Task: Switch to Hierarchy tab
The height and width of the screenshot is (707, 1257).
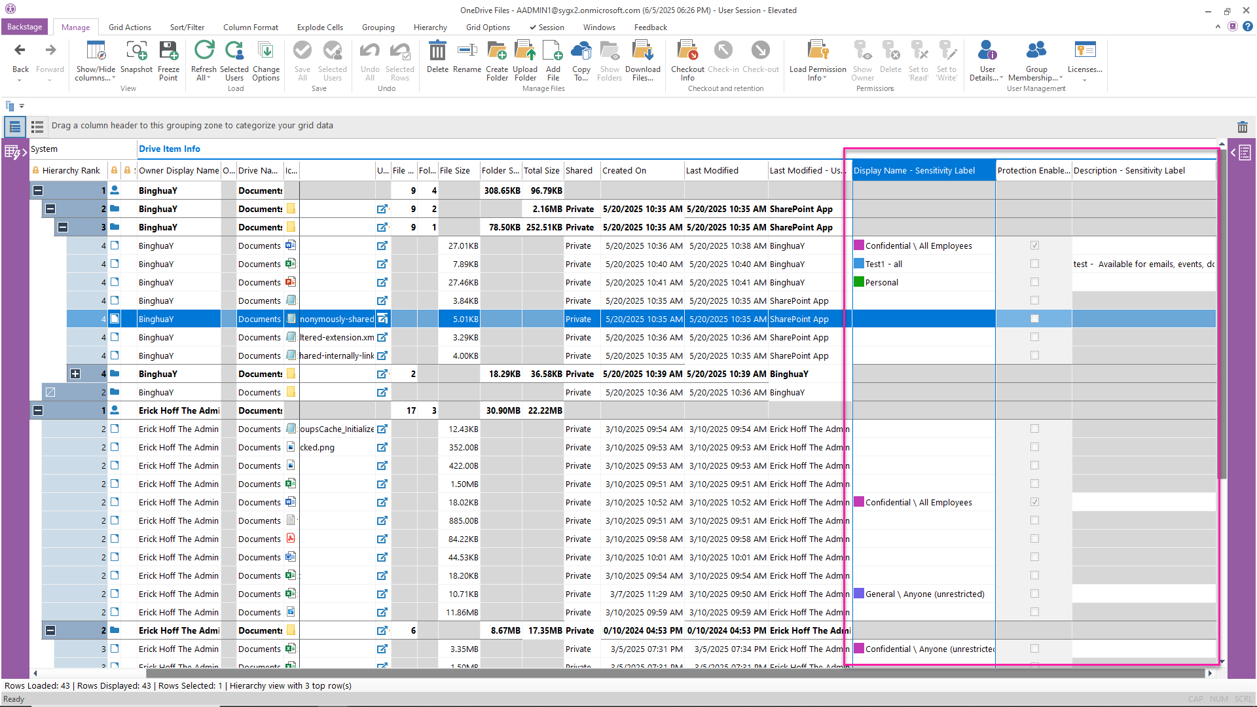Action: [x=430, y=27]
